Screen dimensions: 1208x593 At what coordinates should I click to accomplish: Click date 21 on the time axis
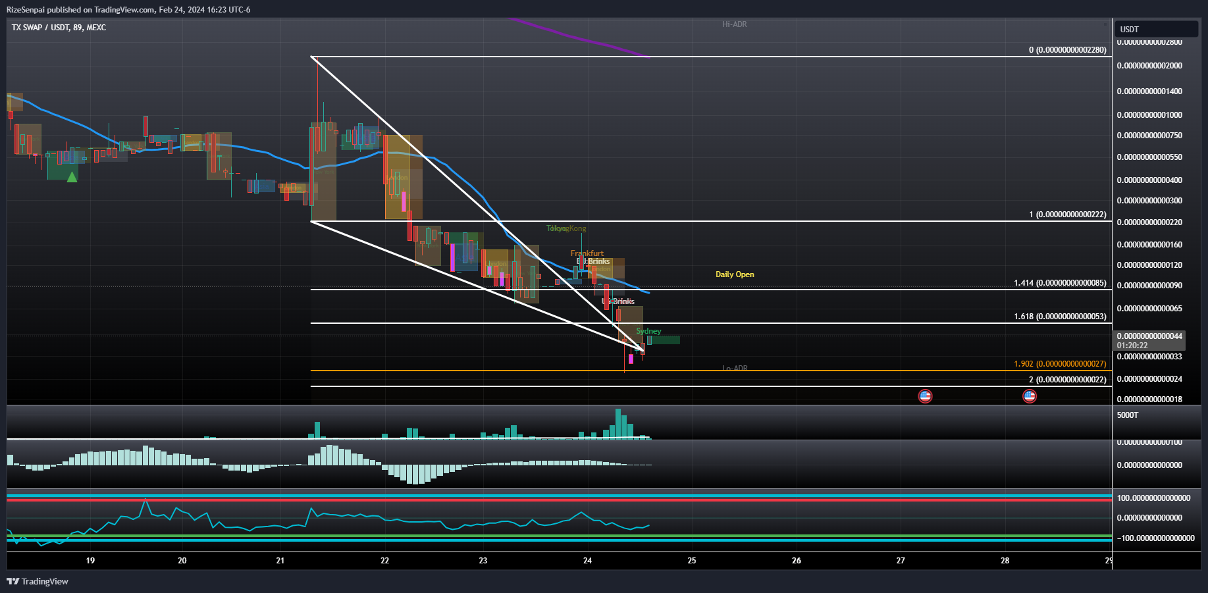pos(280,561)
